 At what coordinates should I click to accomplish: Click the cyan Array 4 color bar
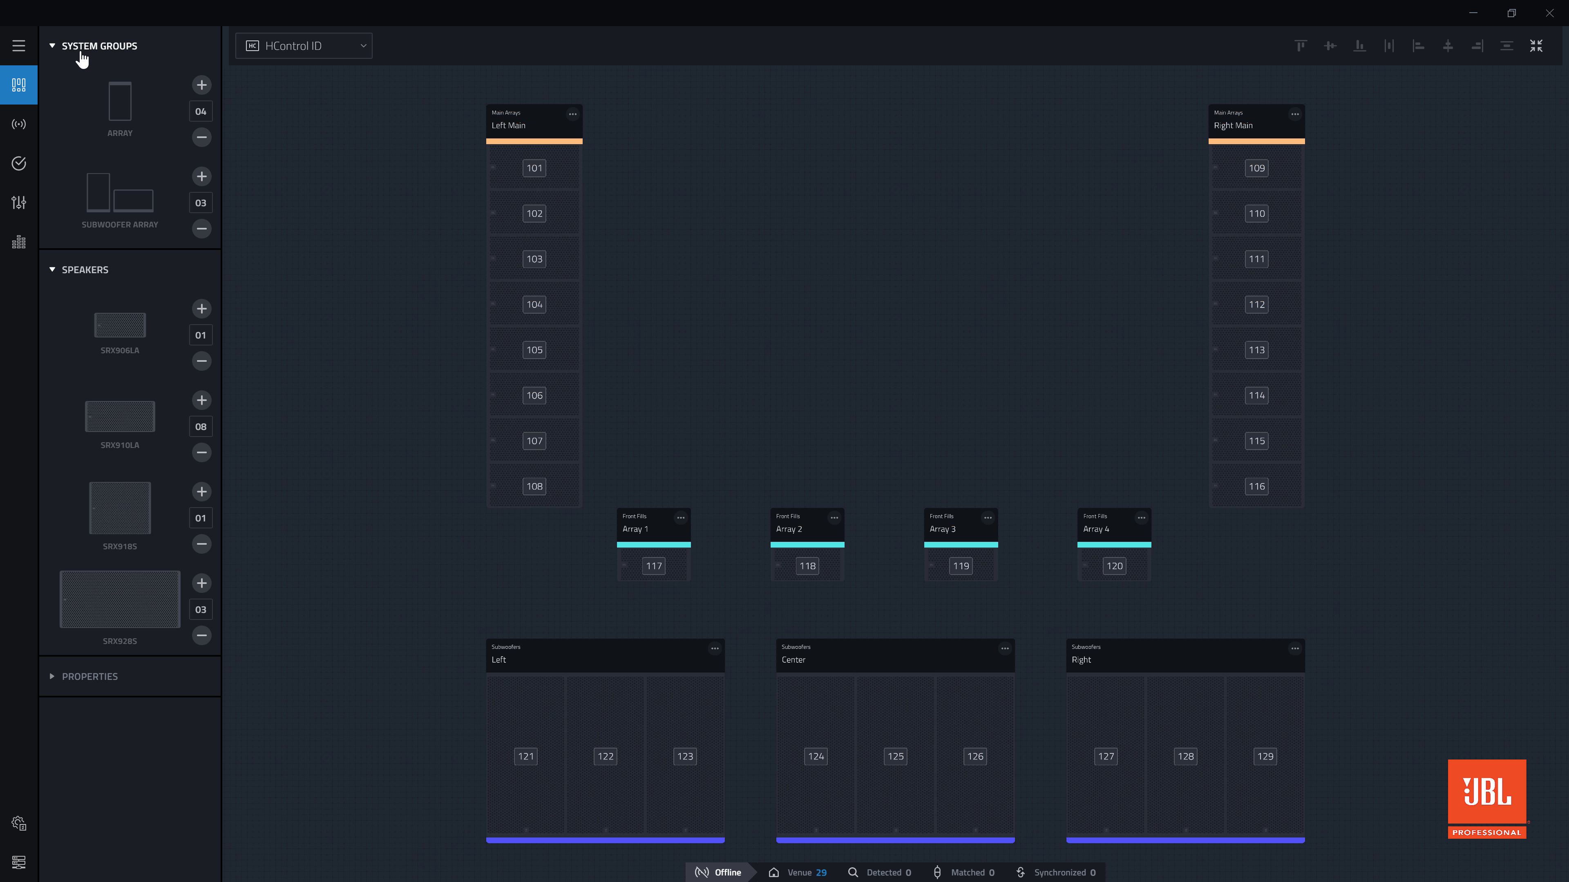(x=1115, y=545)
